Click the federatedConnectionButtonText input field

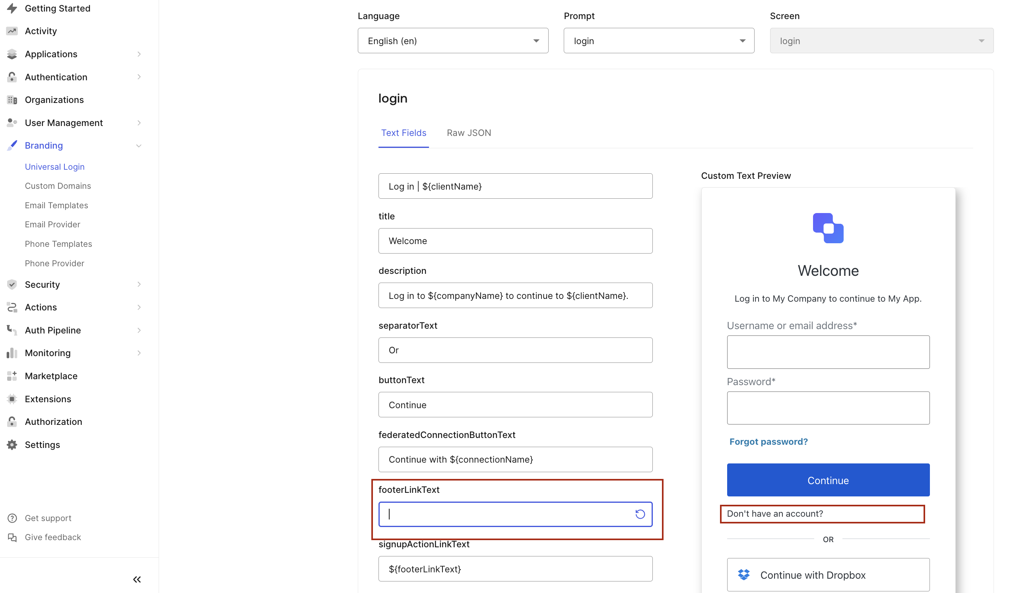click(515, 459)
